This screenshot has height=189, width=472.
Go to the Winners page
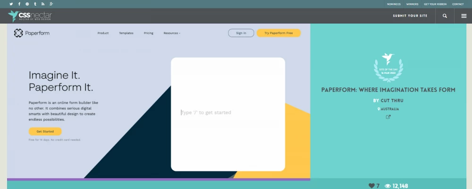(412, 4)
